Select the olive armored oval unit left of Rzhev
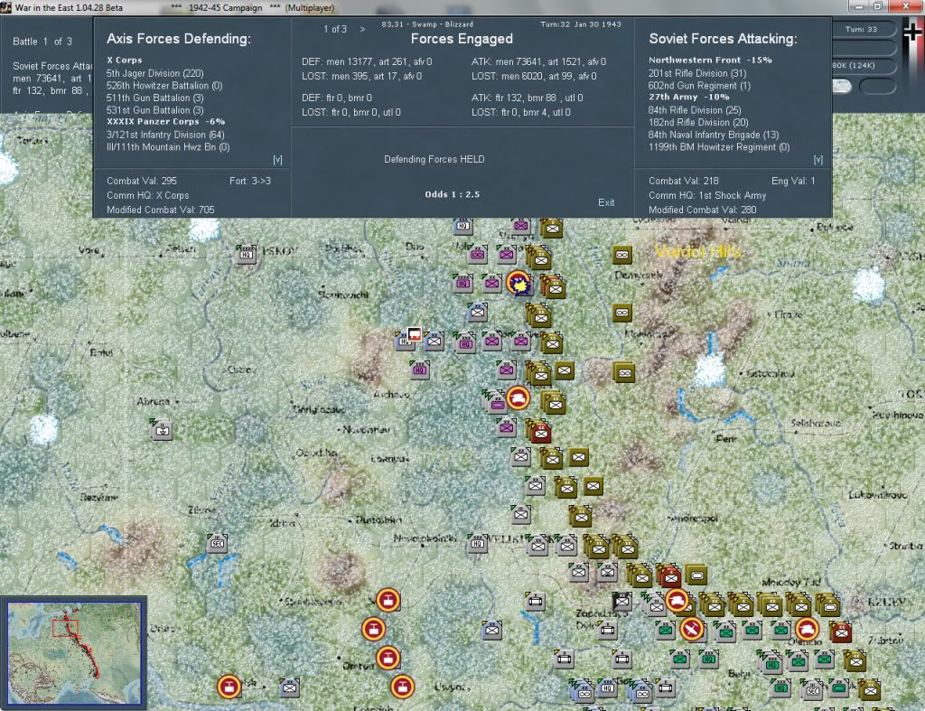This screenshot has height=711, width=925. [x=828, y=604]
